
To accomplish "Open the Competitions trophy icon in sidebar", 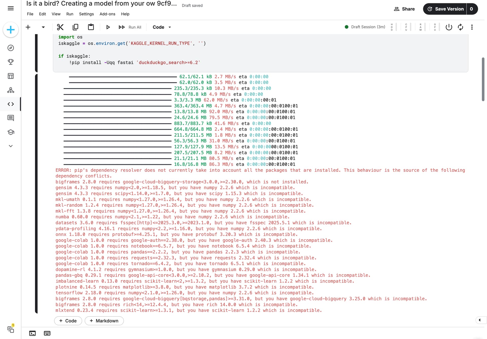I will tap(11, 62).
